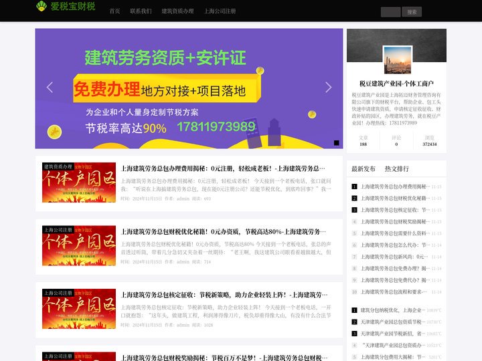The width and height of the screenshot is (482, 361).
Task: Open the 首页 navigation item
Action: tap(114, 11)
